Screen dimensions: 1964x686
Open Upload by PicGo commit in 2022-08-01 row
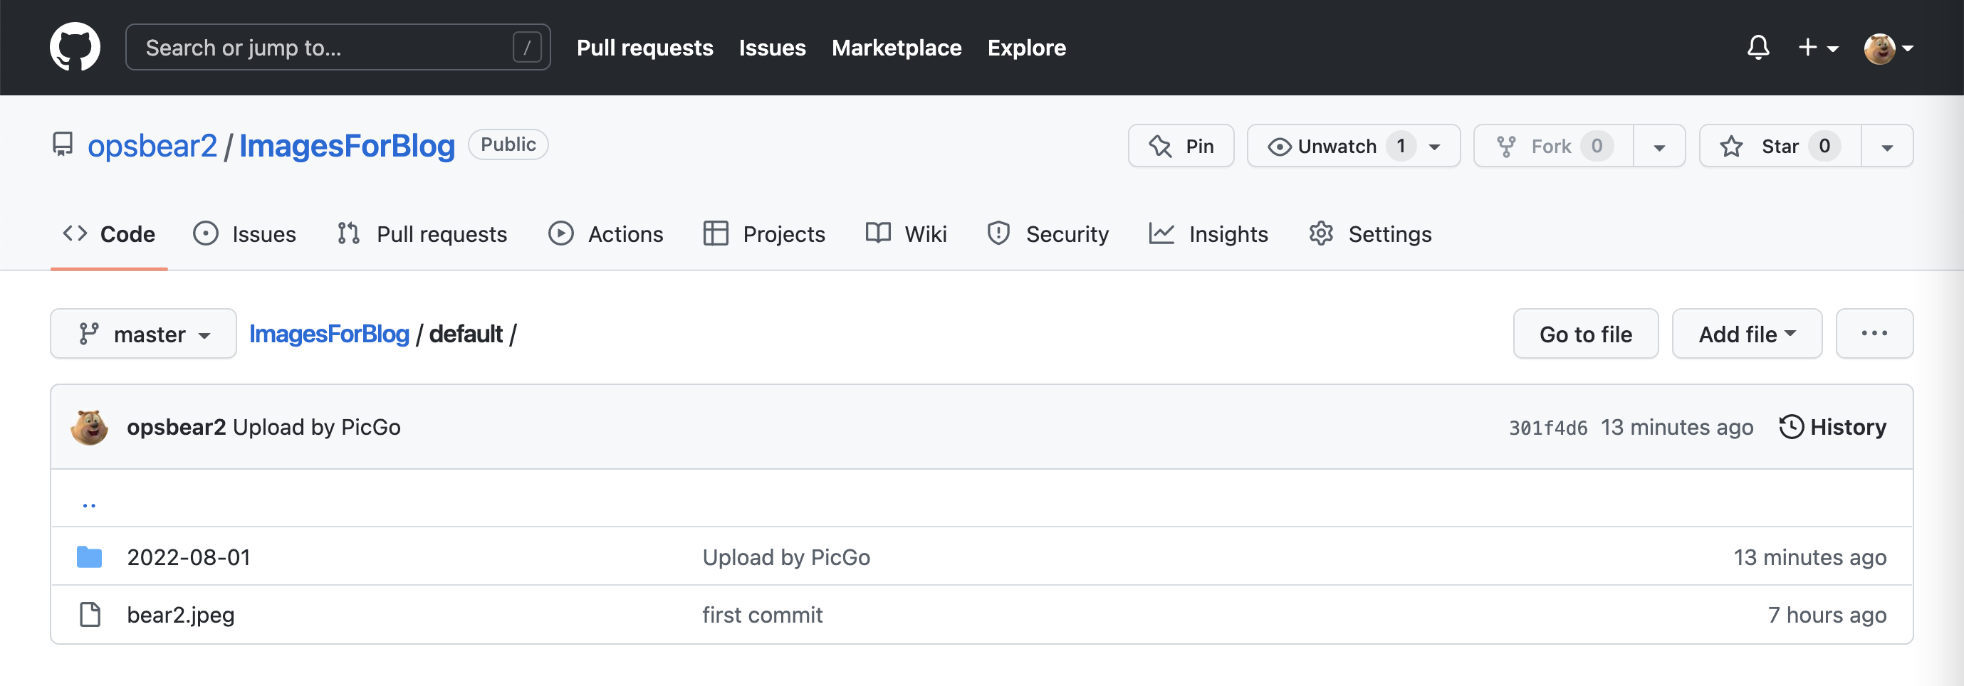tap(786, 557)
